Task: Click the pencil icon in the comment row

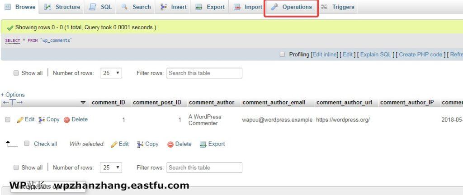Action: pyautogui.click(x=20, y=120)
